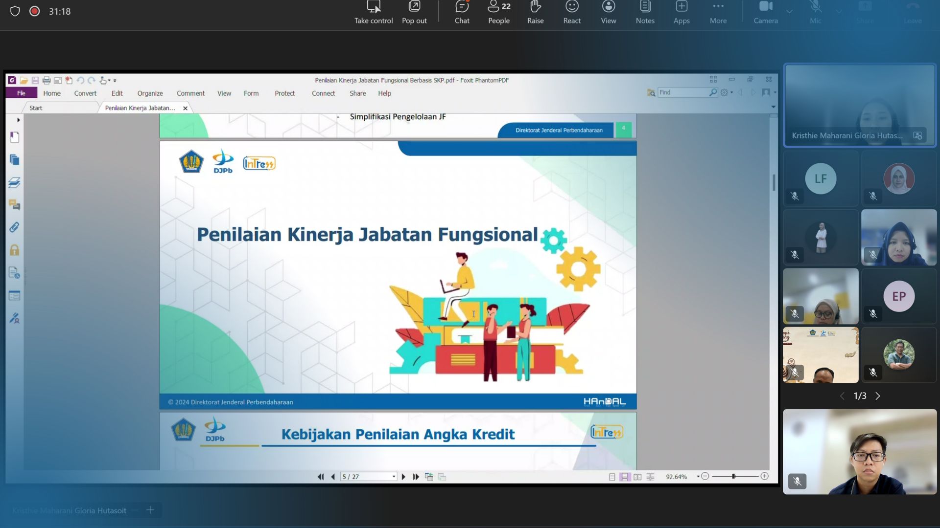Click the EP participant tile
Screen dimensions: 940x528
[899, 296]
